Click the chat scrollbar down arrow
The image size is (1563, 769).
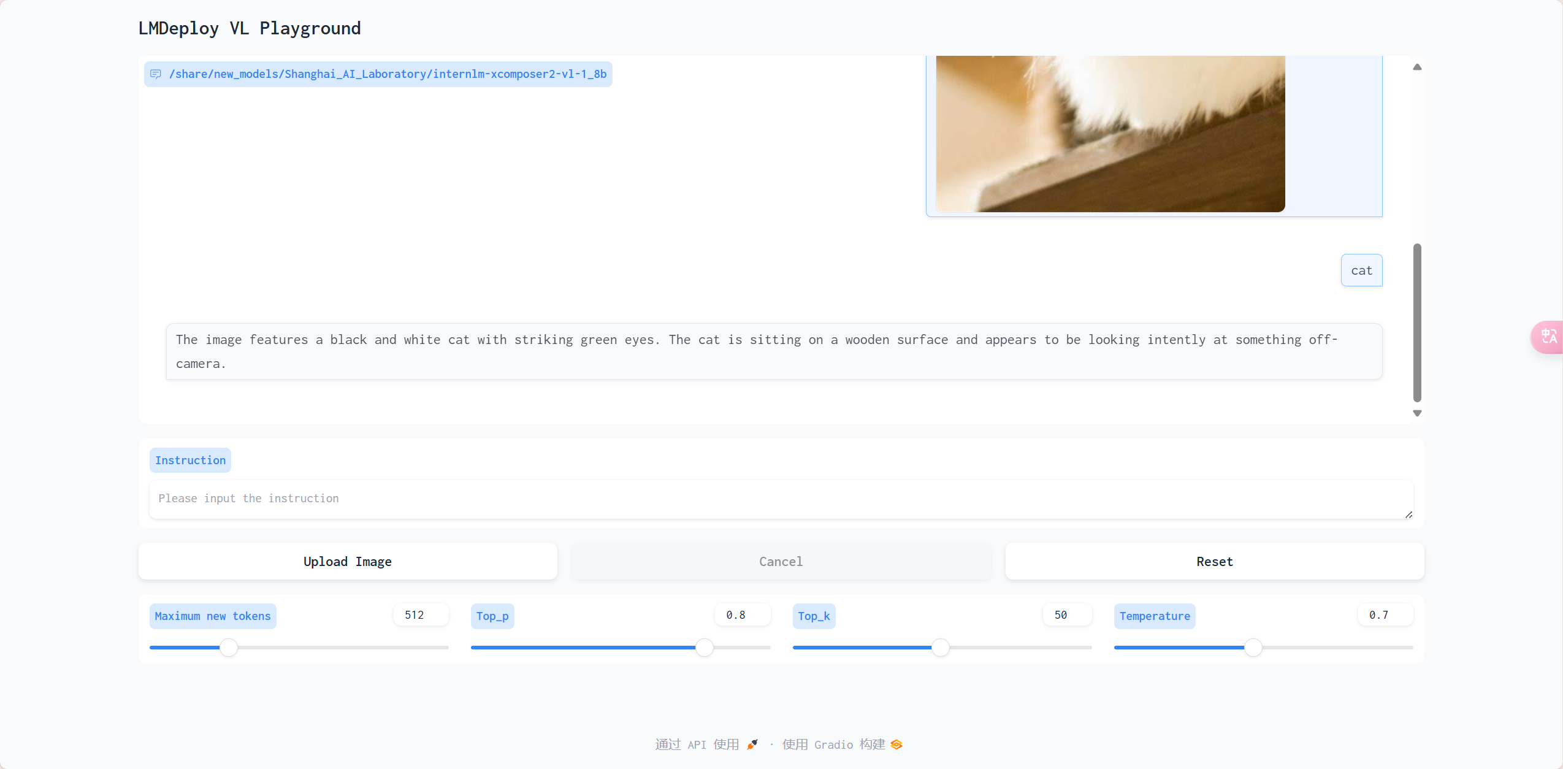click(x=1417, y=413)
